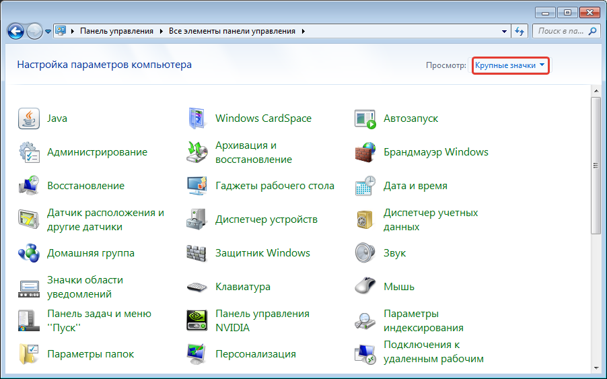Image resolution: width=607 pixels, height=379 pixels.
Task: Open the Keyboard settings icon
Action: tap(197, 287)
